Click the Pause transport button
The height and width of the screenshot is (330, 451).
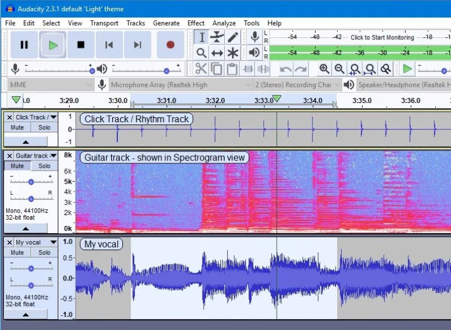tap(24, 45)
